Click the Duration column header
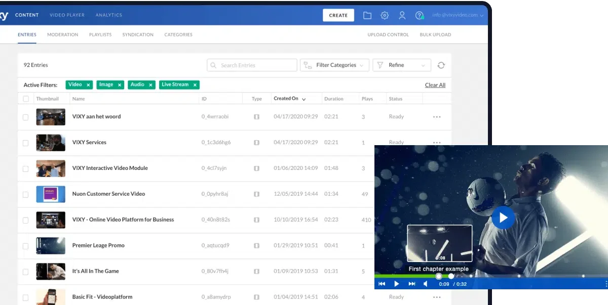Image resolution: width=608 pixels, height=305 pixels. (334, 99)
